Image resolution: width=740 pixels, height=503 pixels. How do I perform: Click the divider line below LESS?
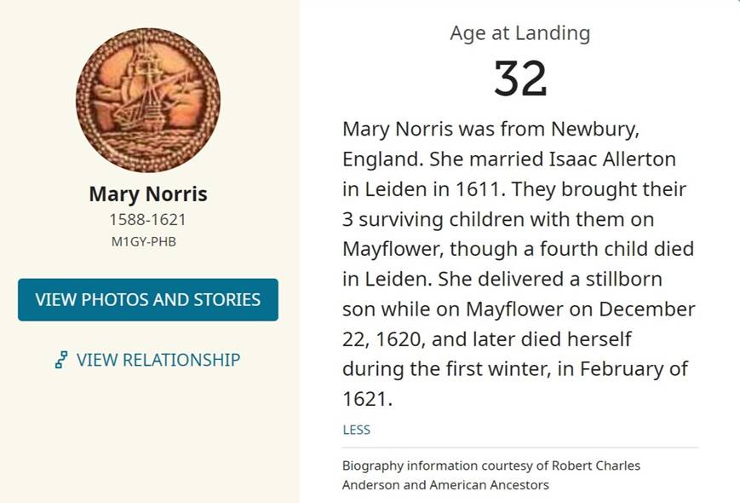pyautogui.click(x=519, y=448)
